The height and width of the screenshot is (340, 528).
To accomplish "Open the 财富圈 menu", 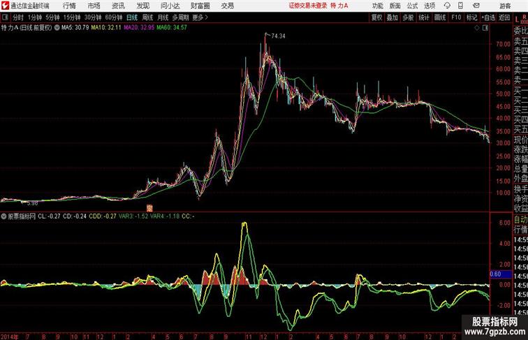I will (x=200, y=6).
